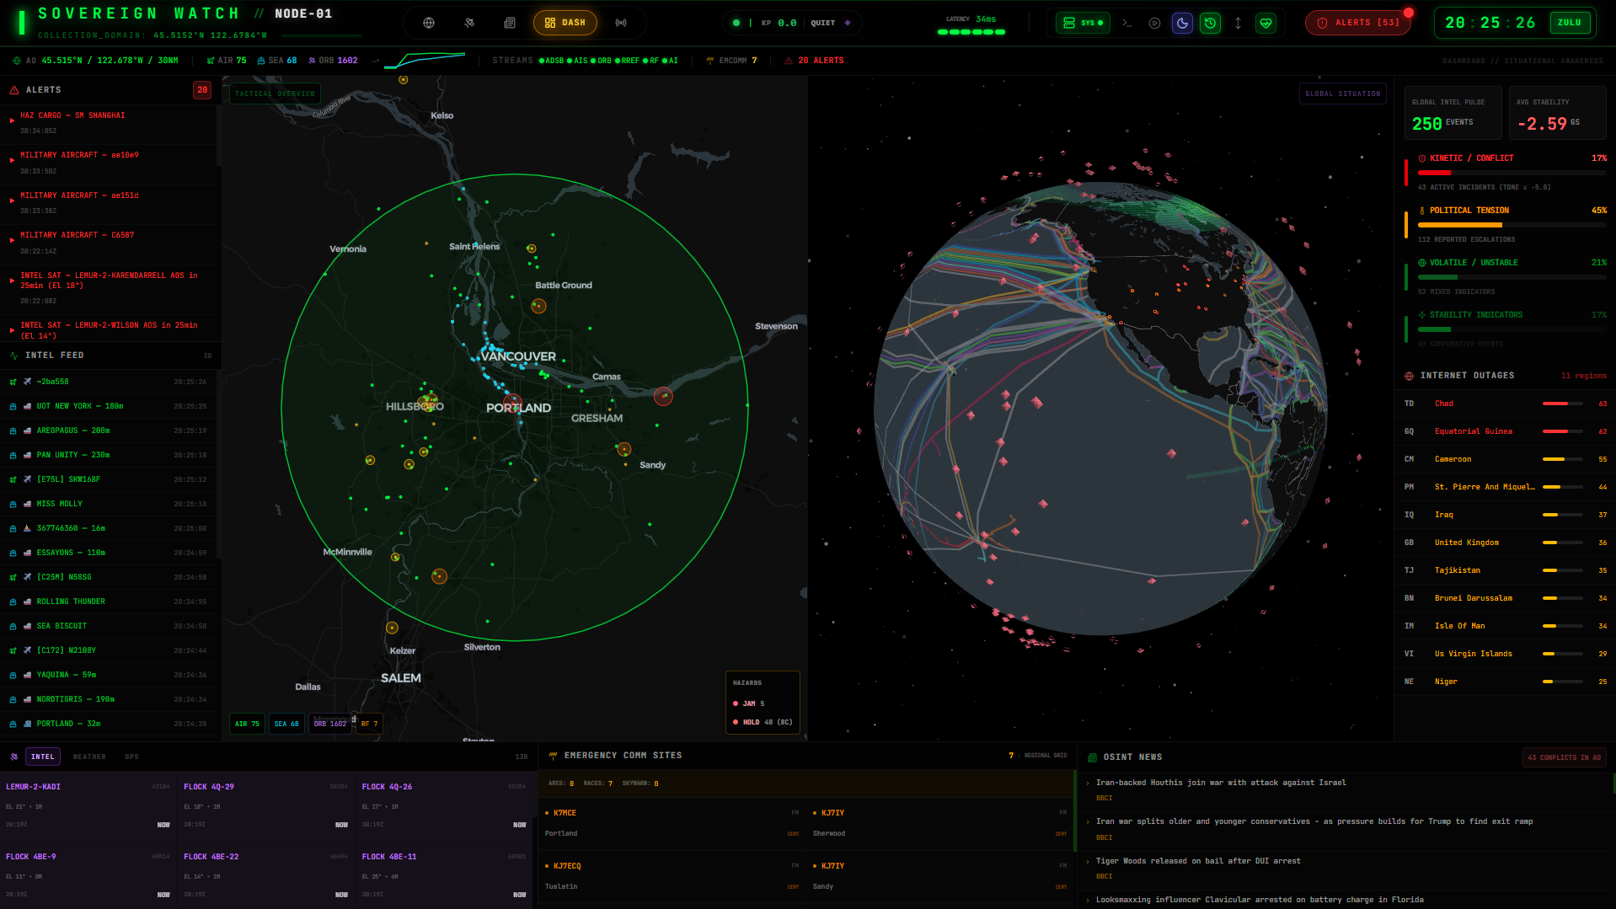The width and height of the screenshot is (1616, 909).
Task: Open ALERTS [53] button
Action: (x=1358, y=23)
